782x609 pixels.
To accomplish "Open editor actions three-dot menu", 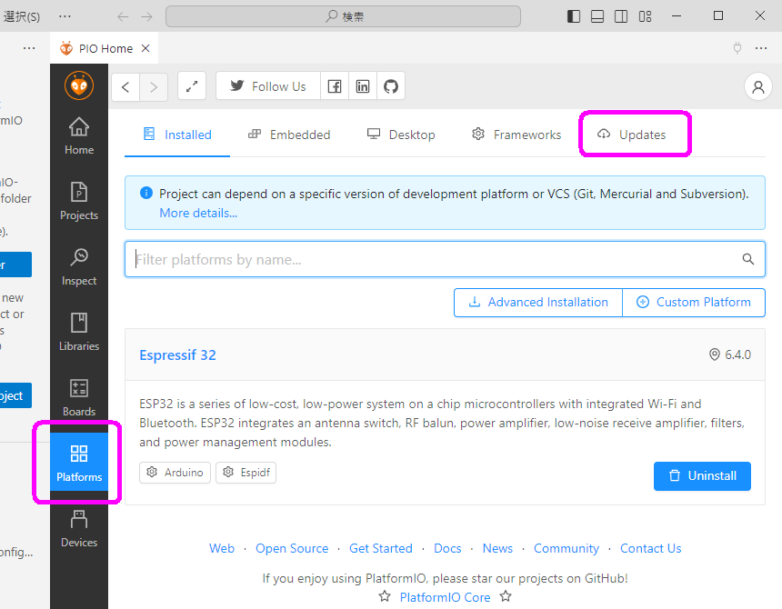I will tap(761, 48).
